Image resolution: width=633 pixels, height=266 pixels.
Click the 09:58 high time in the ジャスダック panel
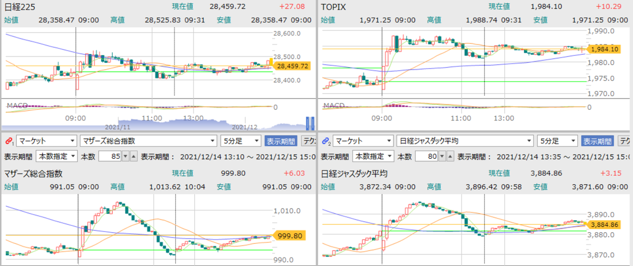[x=512, y=186]
